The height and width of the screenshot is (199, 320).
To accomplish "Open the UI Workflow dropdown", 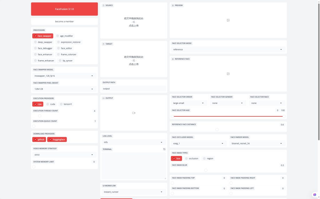I will click(x=134, y=192).
